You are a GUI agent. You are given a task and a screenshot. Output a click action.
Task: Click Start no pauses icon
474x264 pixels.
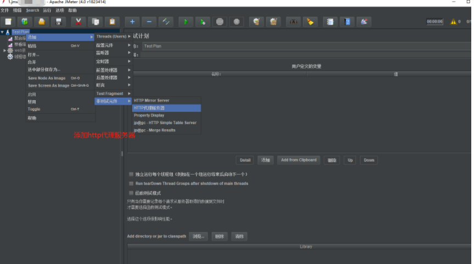click(x=203, y=22)
